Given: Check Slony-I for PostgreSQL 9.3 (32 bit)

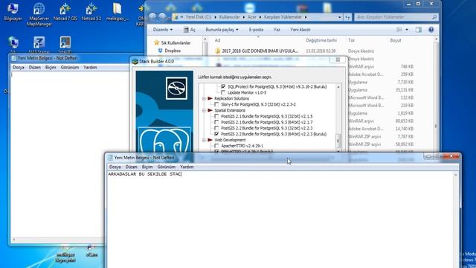Looking at the screenshot, I should [x=216, y=104].
